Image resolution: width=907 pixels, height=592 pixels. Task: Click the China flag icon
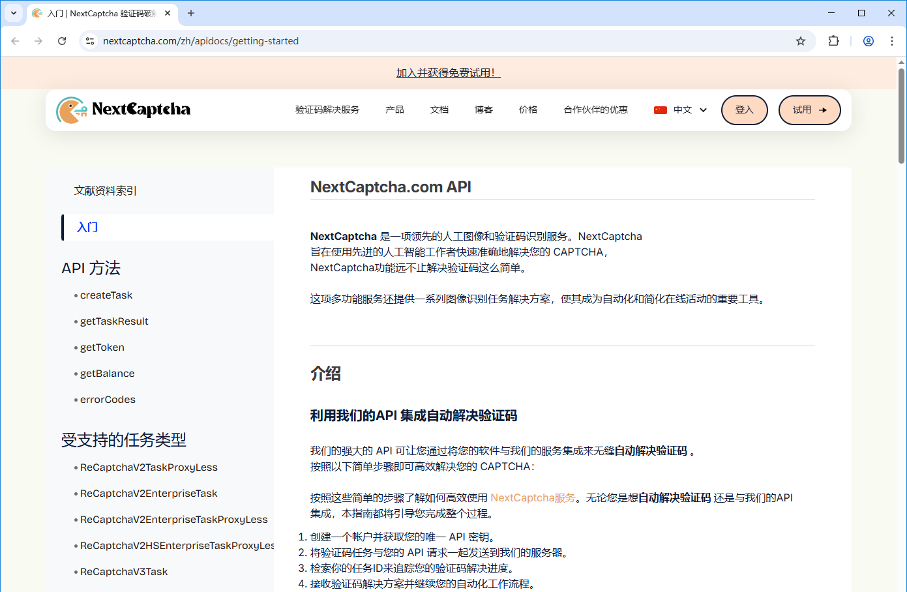tap(661, 110)
